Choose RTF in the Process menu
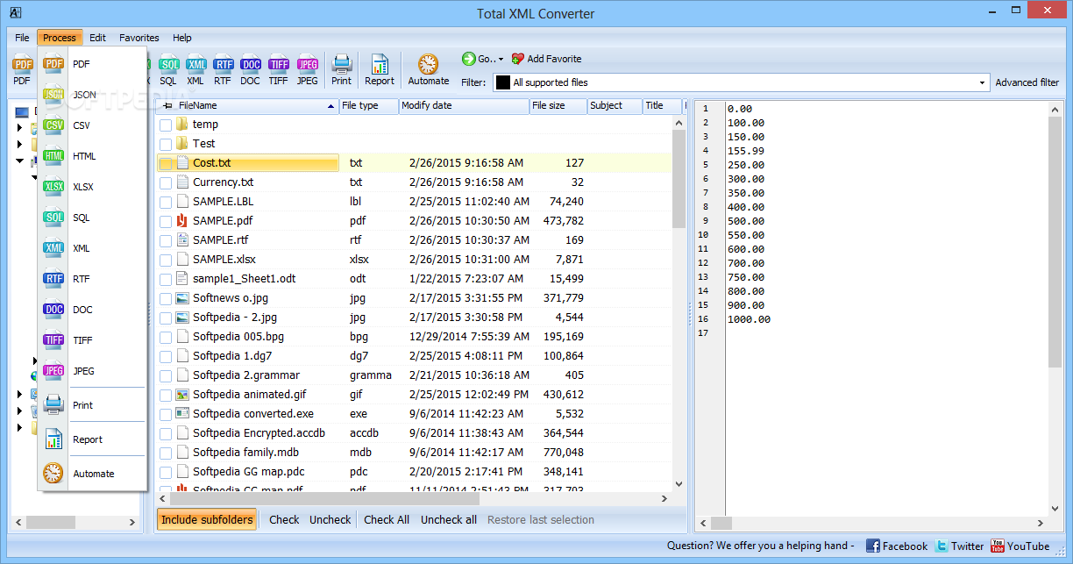The width and height of the screenshot is (1073, 564). (91, 279)
